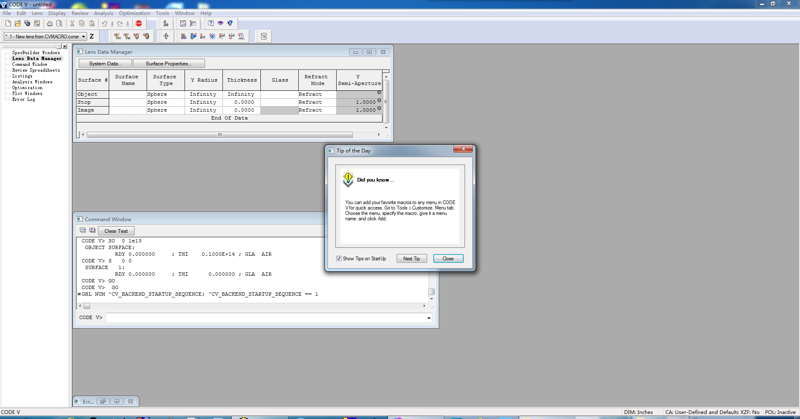Click Object row semi-aperture circle marker

379,92
